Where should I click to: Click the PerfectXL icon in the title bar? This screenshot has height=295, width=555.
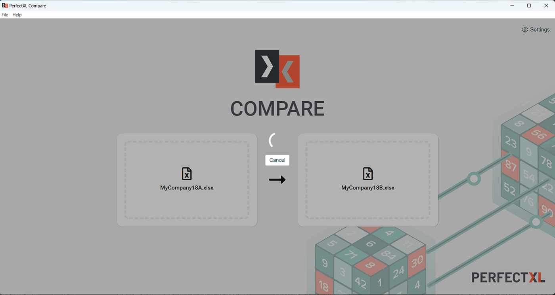[x=6, y=6]
